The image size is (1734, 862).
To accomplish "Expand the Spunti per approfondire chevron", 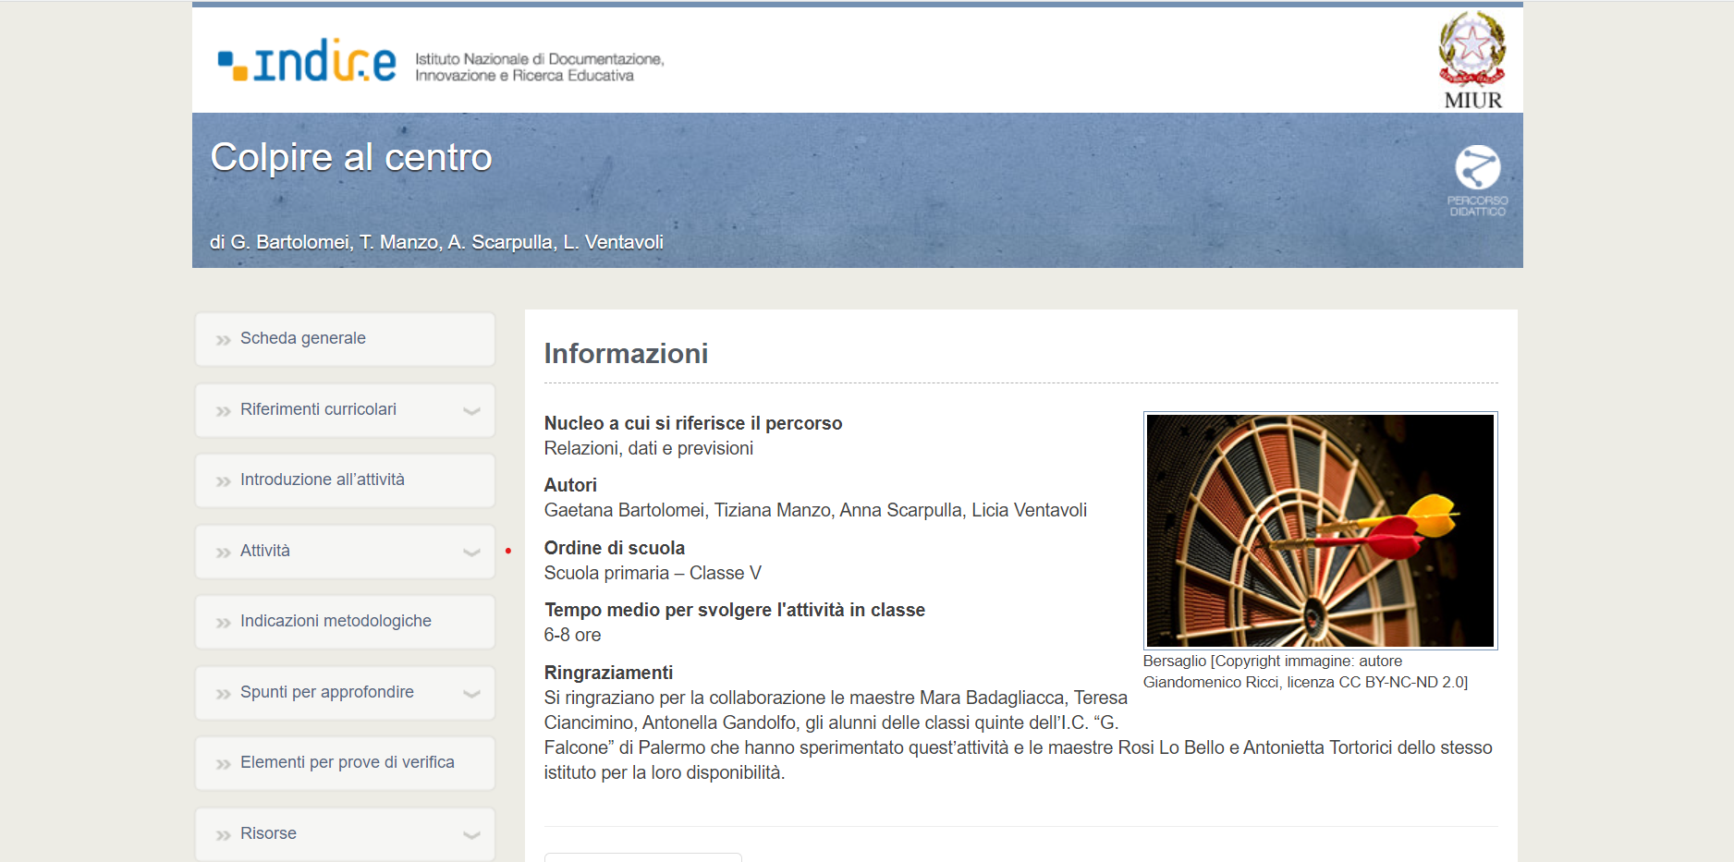I will 471,694.
